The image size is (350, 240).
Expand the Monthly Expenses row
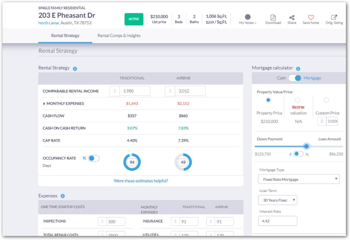pyautogui.click(x=63, y=104)
